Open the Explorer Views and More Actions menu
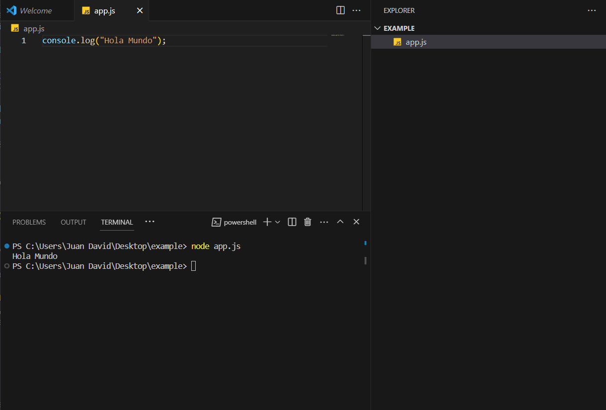Viewport: 606px width, 410px height. pyautogui.click(x=592, y=10)
